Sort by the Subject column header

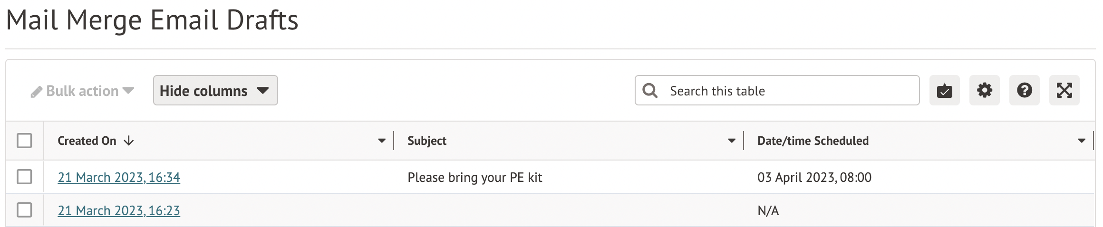(x=427, y=141)
